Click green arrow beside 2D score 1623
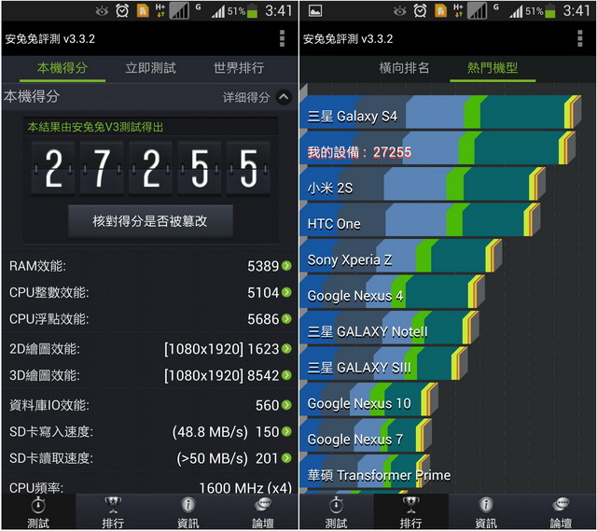Viewport: 597px width, 531px height. click(x=286, y=348)
